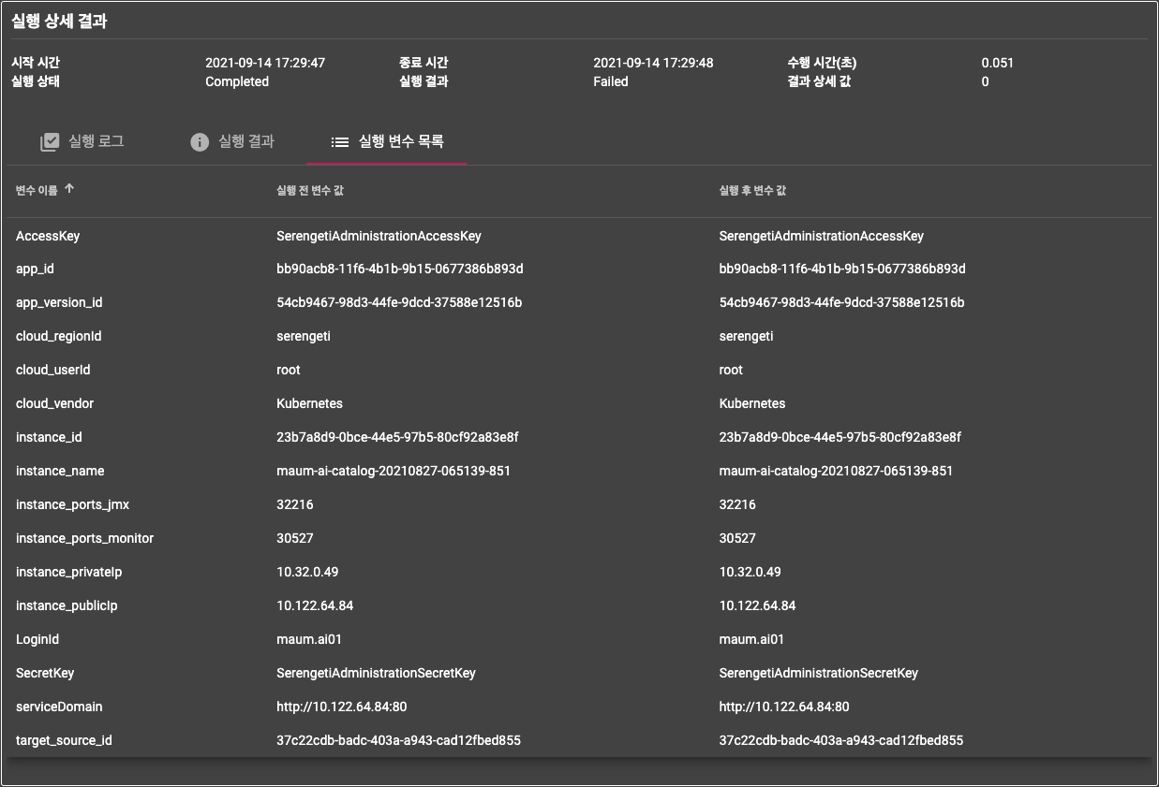Click the instance_publicIp after-value 10.122.64.84
The height and width of the screenshot is (787, 1159).
(x=757, y=605)
